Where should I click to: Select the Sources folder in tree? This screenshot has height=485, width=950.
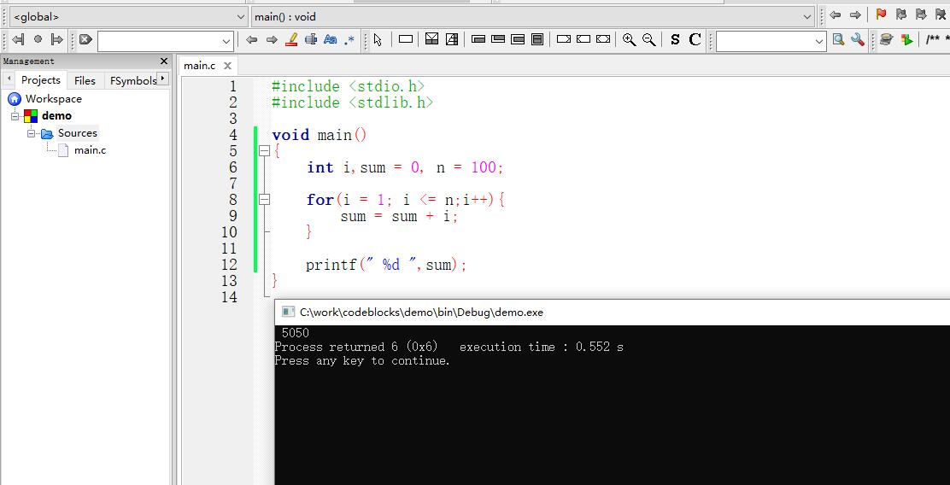click(x=77, y=133)
